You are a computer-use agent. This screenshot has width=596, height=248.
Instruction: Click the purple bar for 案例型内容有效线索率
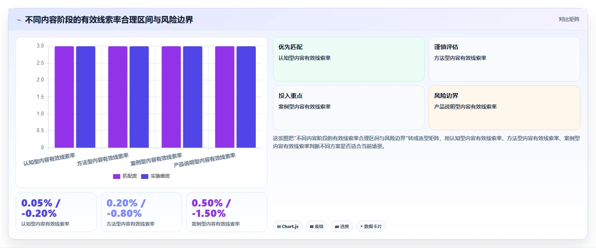[x=171, y=97]
